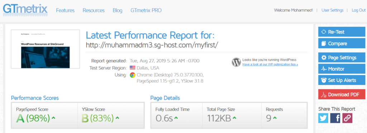
Task: Click the arrow beside PageSpeed Score
Action: 53,118
